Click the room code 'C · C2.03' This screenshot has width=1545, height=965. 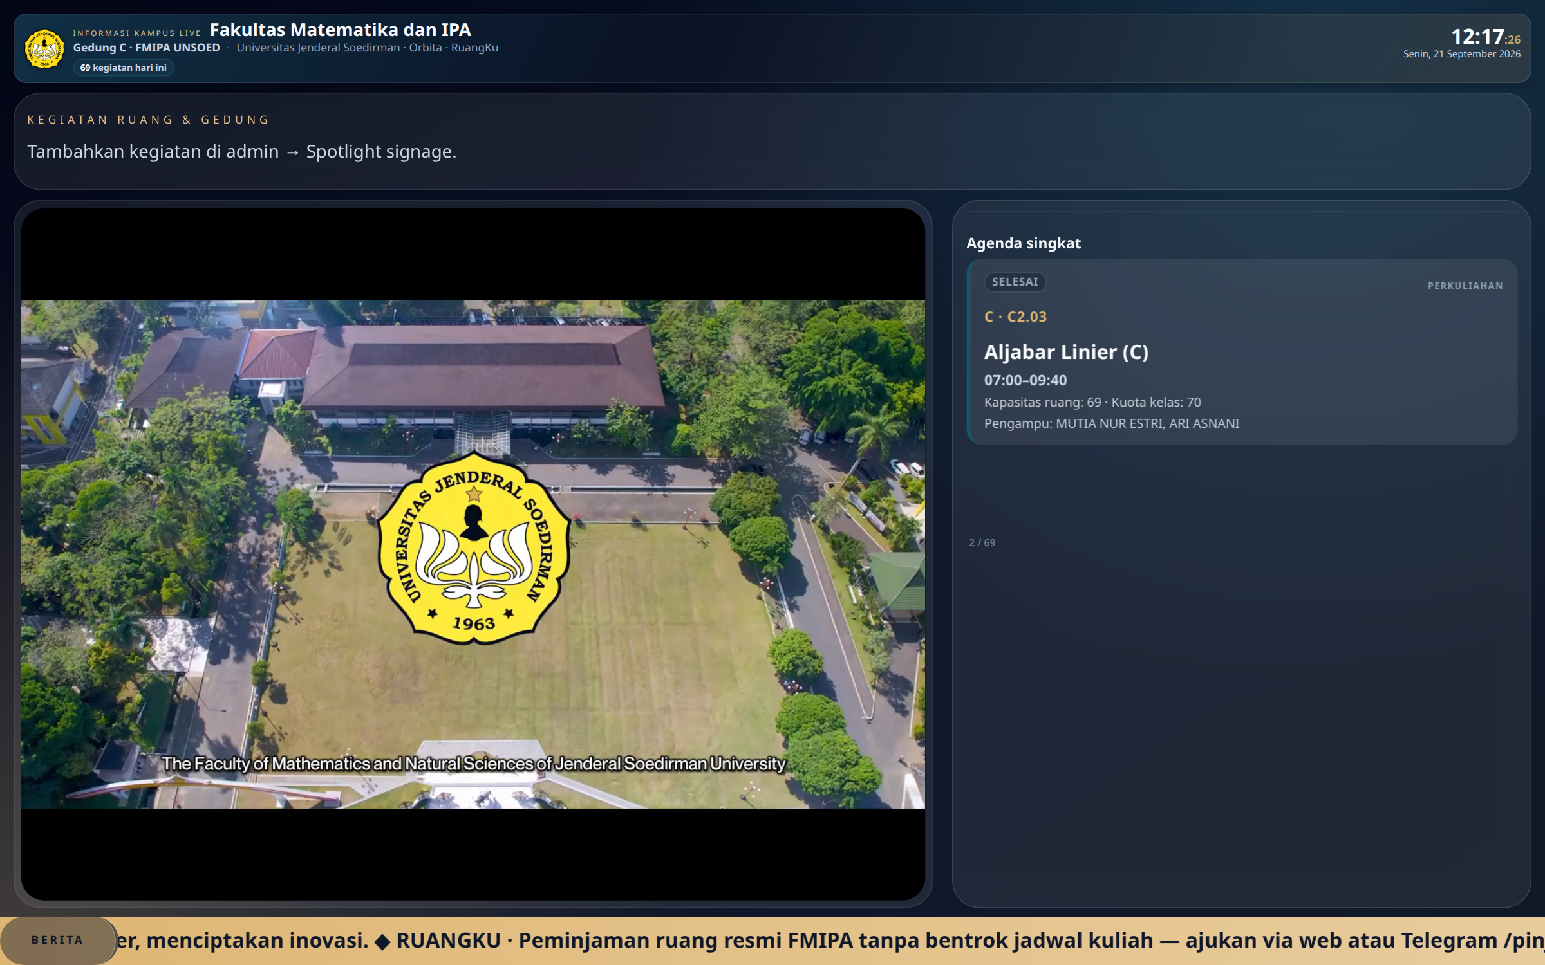point(1015,317)
